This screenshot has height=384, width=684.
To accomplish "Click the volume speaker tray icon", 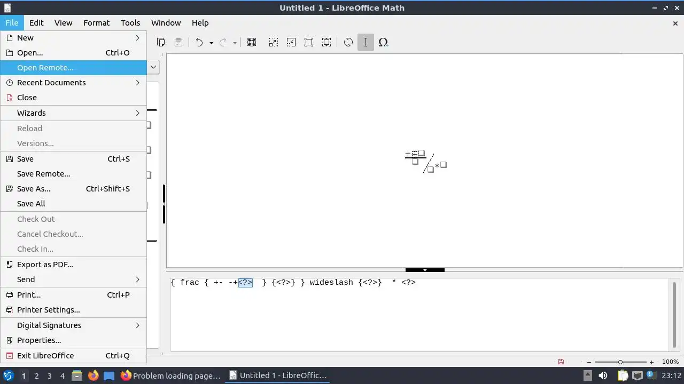I will [603, 375].
